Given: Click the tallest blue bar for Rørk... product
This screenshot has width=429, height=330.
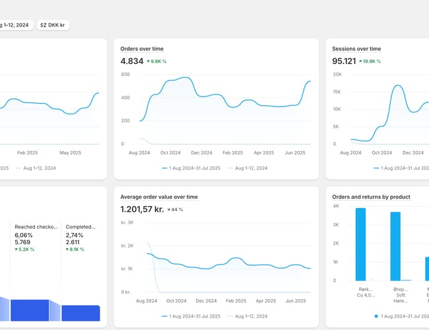Looking at the screenshot, I should (360, 244).
